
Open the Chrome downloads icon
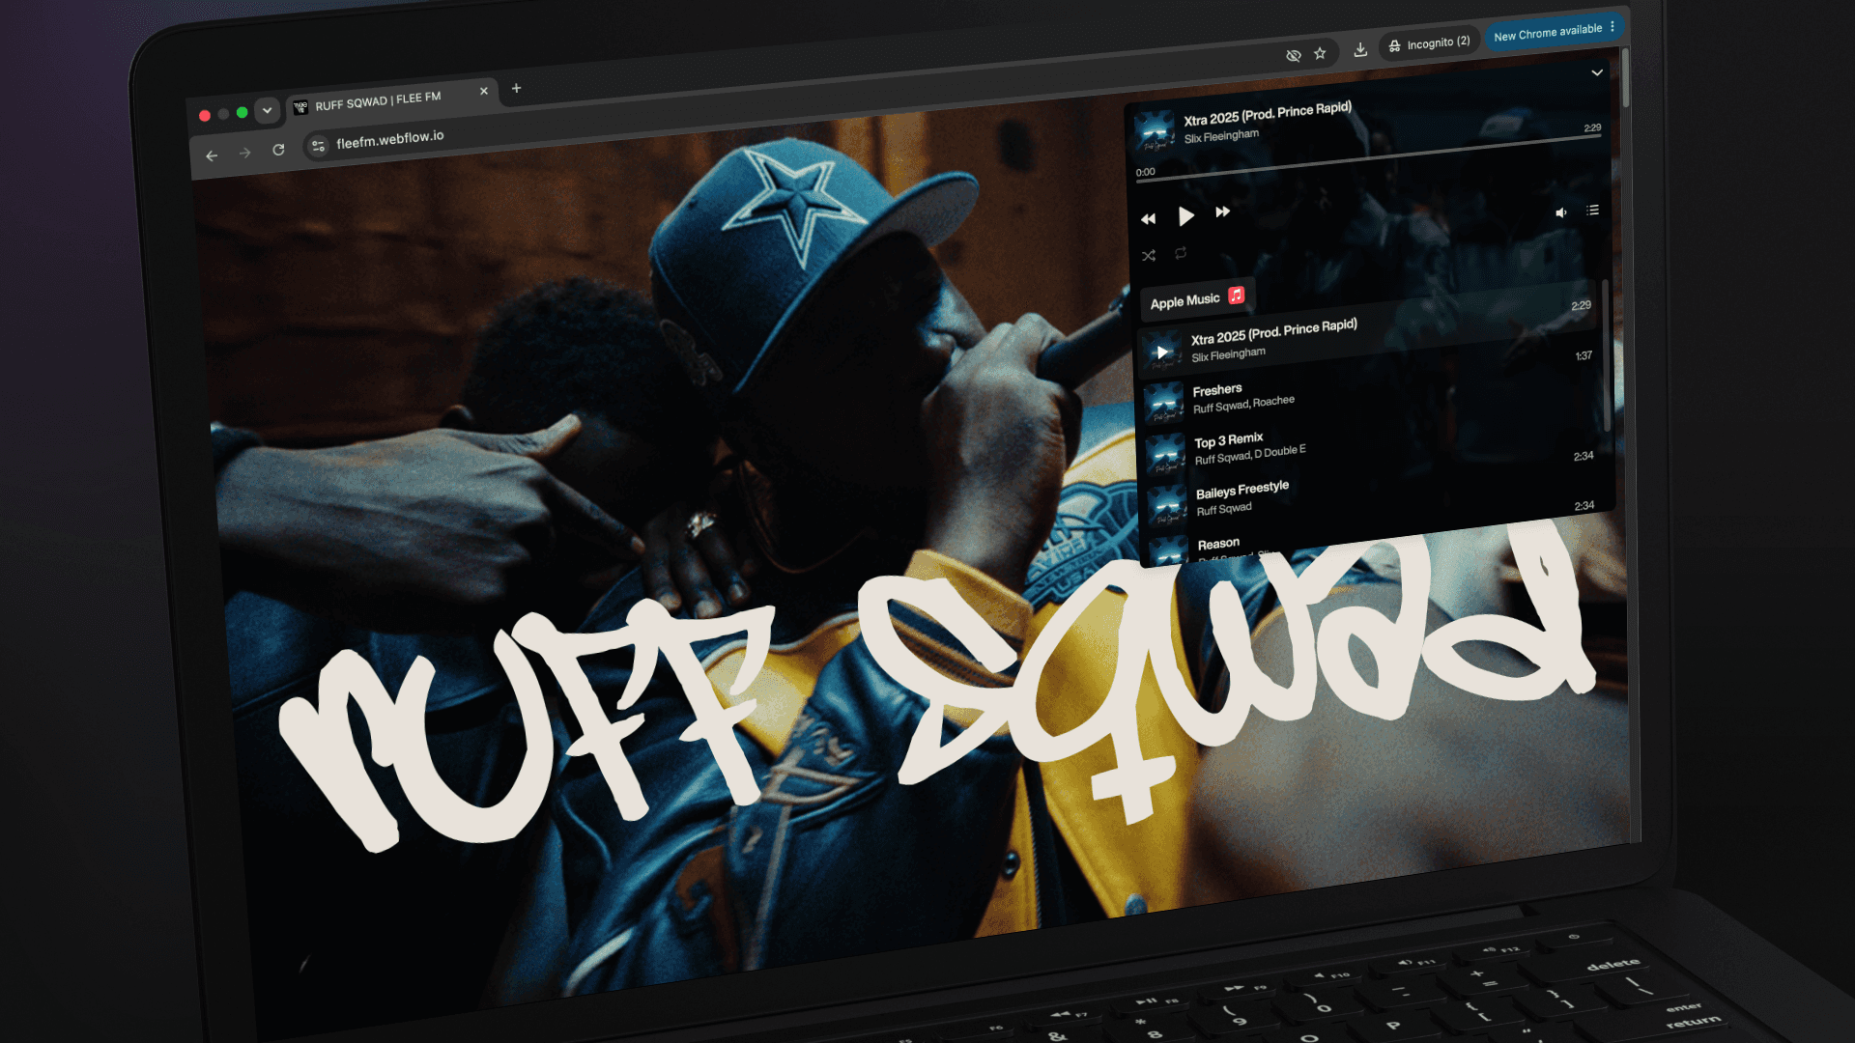click(x=1360, y=49)
